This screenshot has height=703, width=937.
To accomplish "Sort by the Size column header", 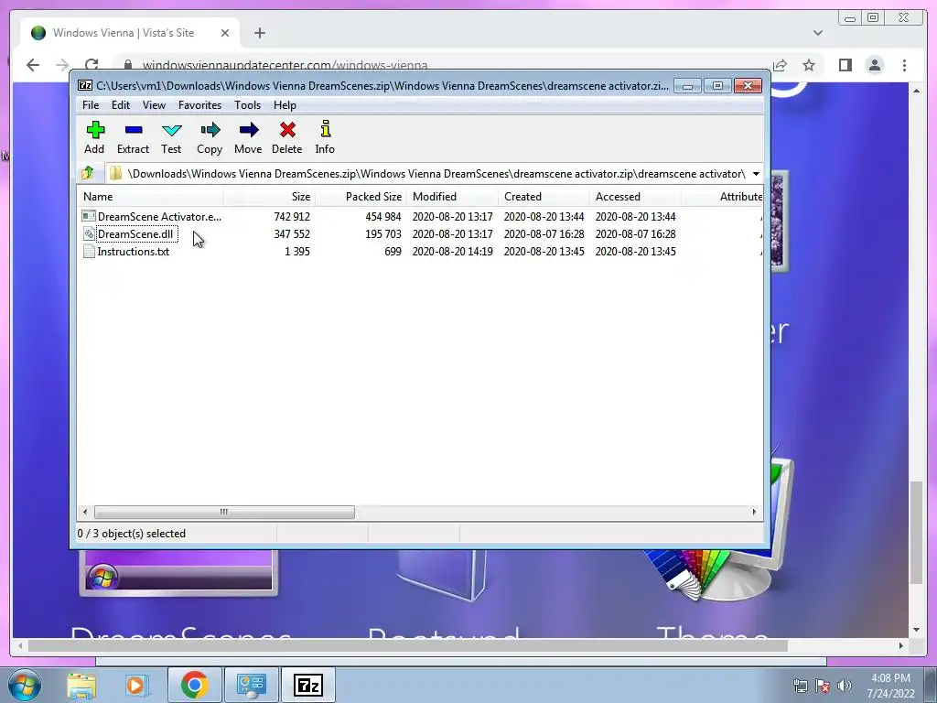I will [x=270, y=197].
